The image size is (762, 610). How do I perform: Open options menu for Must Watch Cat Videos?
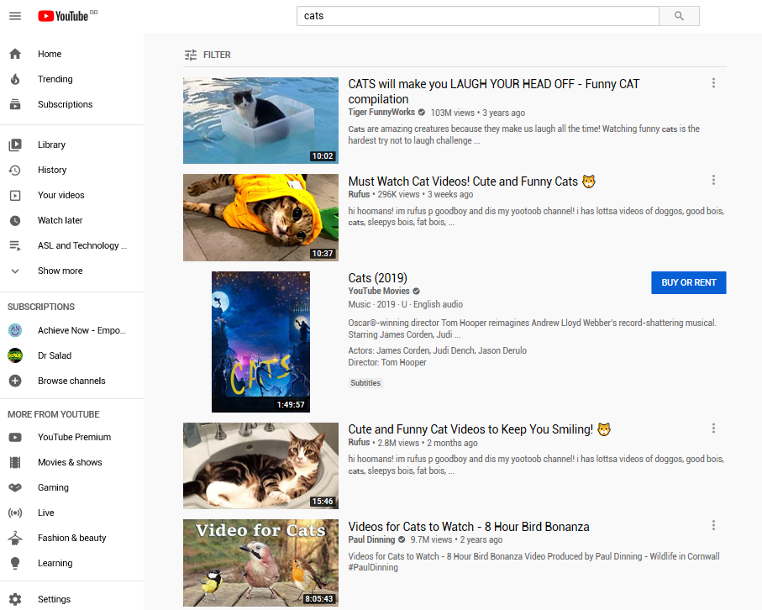(x=713, y=181)
